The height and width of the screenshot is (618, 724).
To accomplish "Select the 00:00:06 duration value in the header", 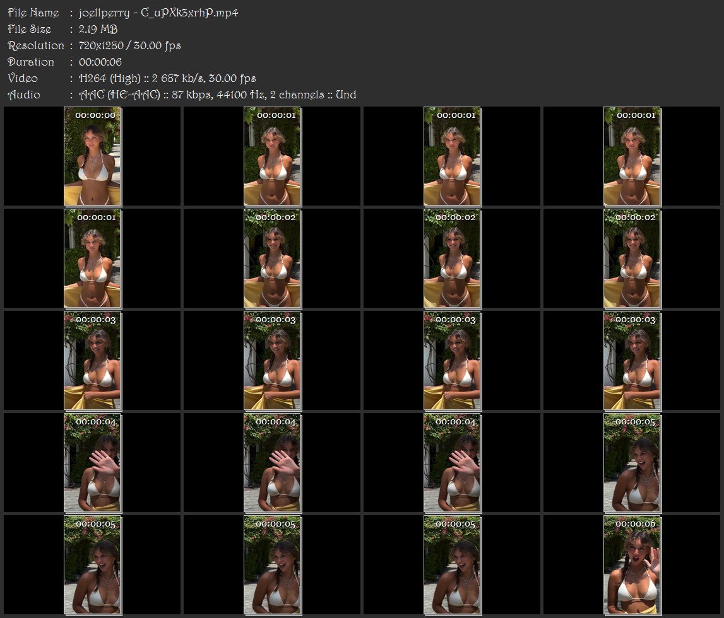I will point(100,62).
